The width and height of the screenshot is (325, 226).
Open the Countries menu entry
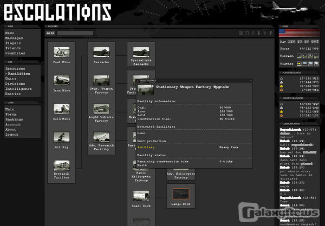pyautogui.click(x=15, y=53)
